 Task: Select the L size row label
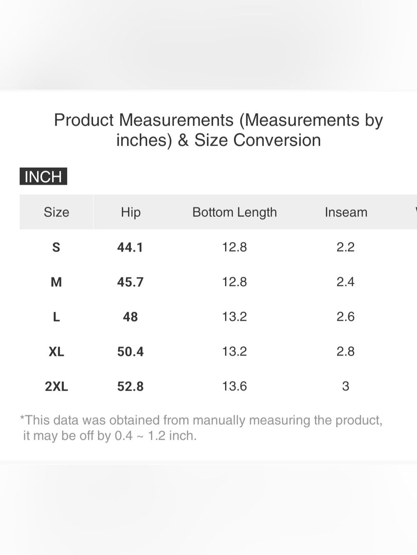coord(56,317)
